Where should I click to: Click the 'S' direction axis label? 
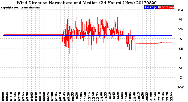181,39
